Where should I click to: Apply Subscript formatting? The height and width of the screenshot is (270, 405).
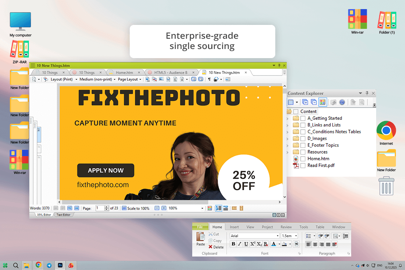click(259, 244)
